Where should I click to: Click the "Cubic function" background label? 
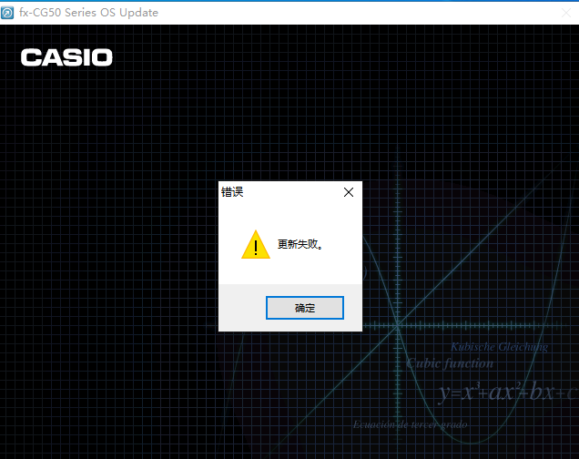450,363
